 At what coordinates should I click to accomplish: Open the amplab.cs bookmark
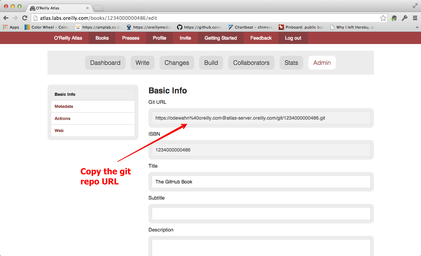tap(98, 27)
